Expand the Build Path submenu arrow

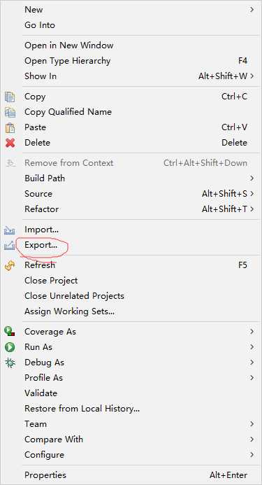pos(252,178)
